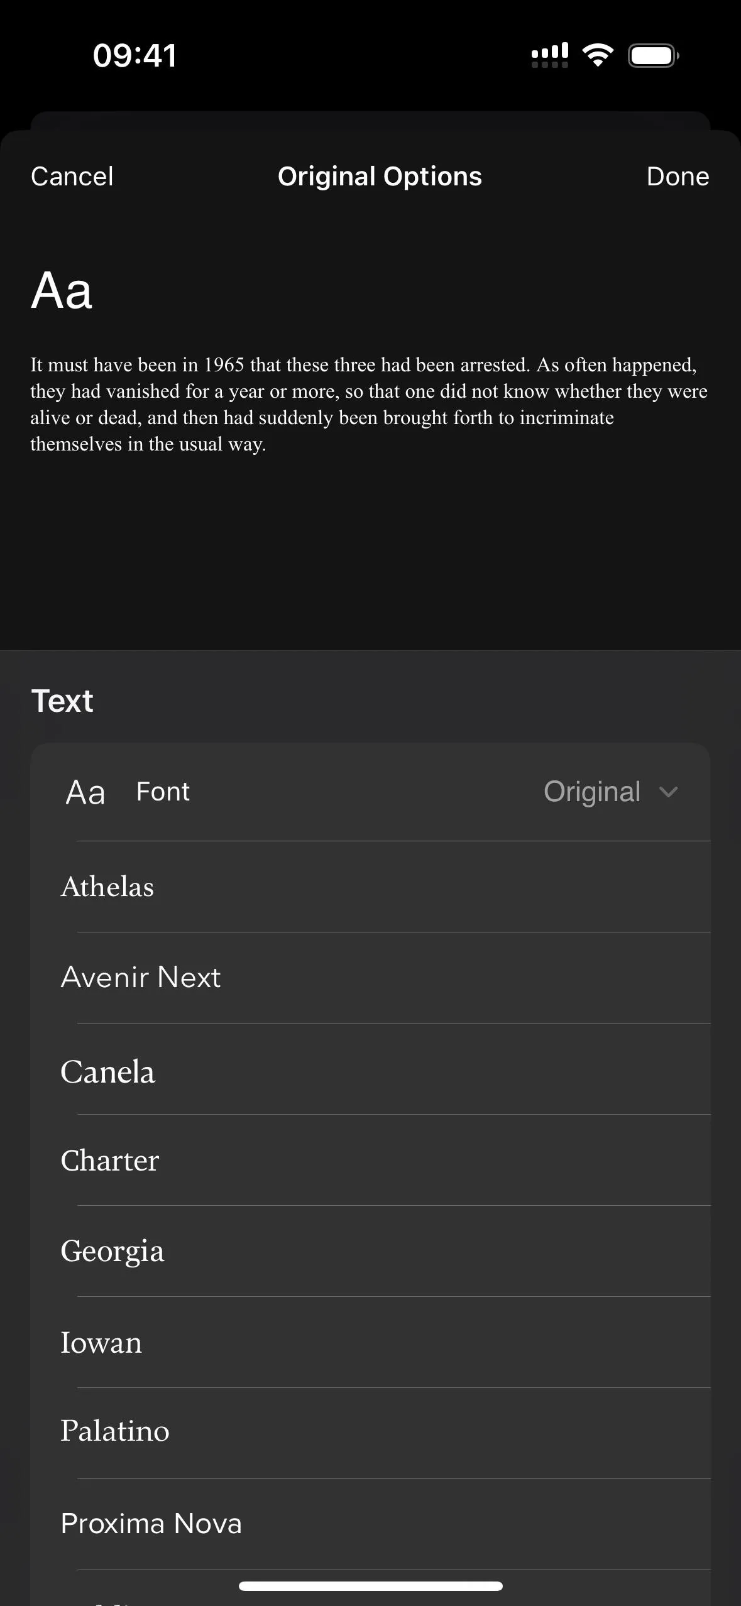Tap the battery indicator icon
This screenshot has height=1606, width=741.
point(654,55)
